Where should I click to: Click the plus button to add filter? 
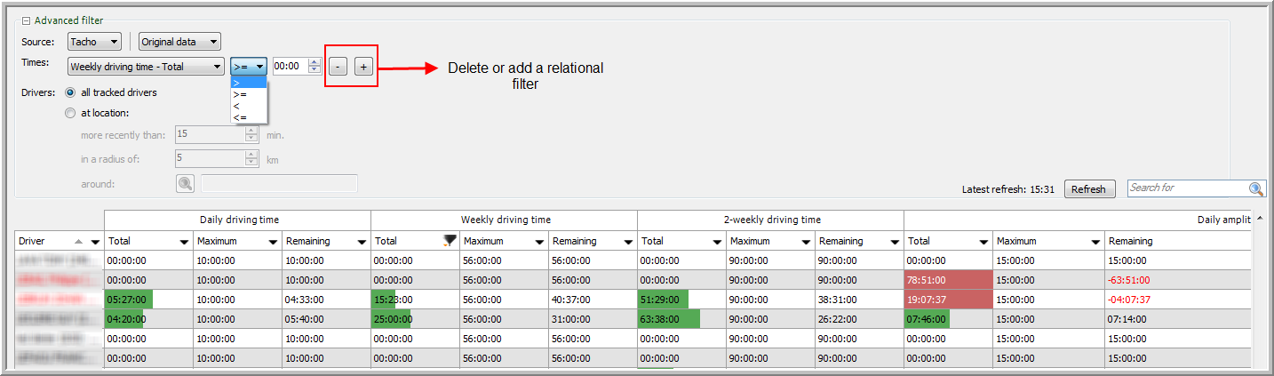coord(363,67)
